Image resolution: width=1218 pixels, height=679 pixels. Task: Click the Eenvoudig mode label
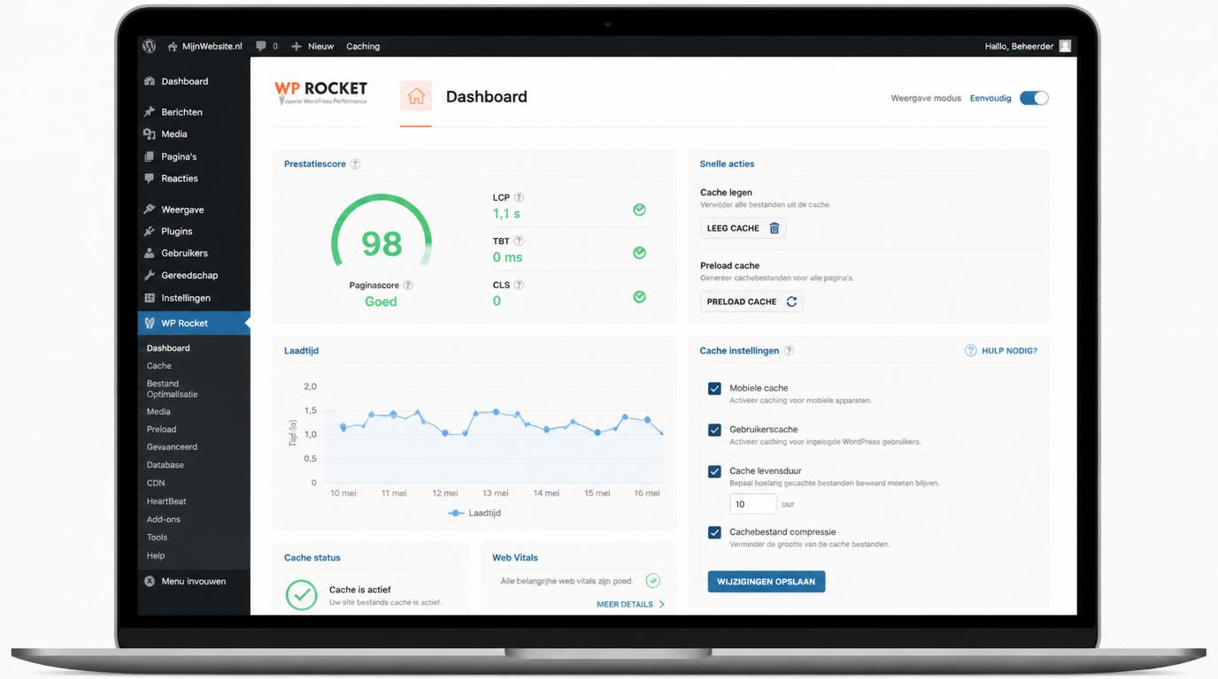pyautogui.click(x=991, y=98)
